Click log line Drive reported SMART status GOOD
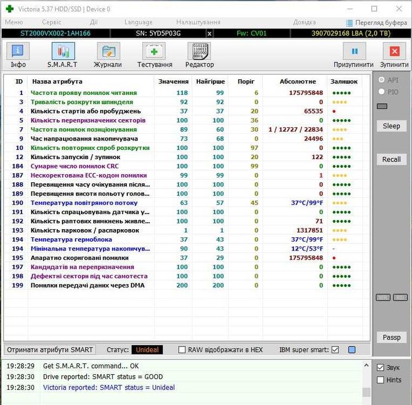 [x=103, y=377]
